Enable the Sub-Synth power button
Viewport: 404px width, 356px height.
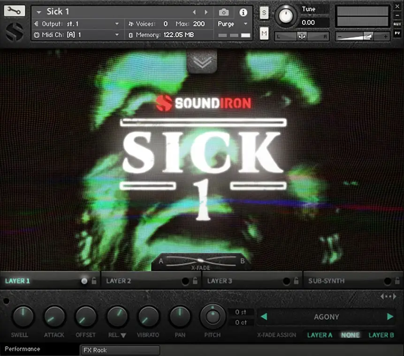tap(387, 281)
